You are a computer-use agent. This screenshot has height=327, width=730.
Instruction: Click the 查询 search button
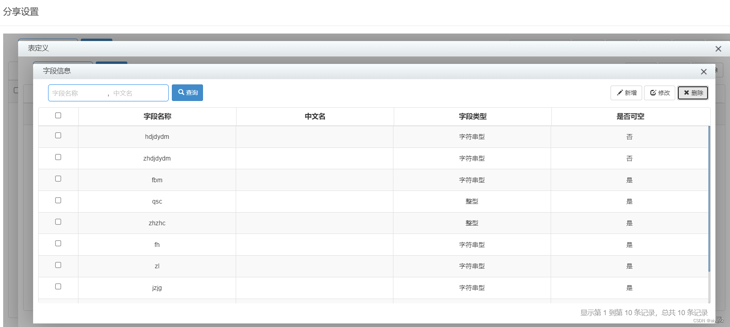coord(187,93)
